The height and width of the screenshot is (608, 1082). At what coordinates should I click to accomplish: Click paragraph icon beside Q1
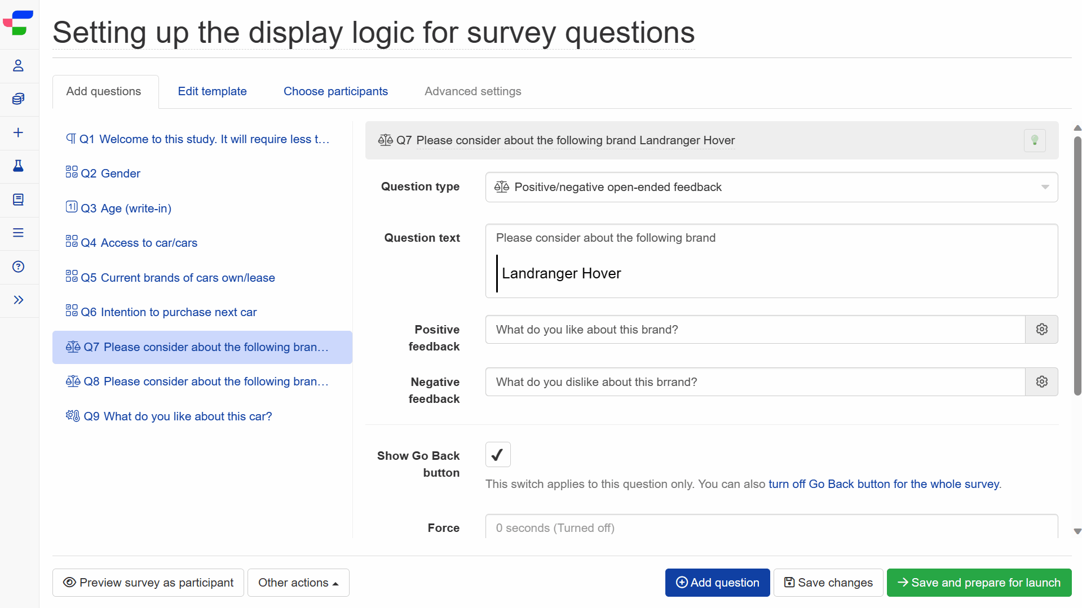[x=71, y=139]
